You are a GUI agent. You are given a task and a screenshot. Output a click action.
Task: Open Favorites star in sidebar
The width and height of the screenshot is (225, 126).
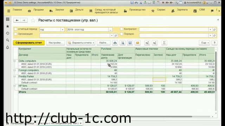tap(8, 26)
